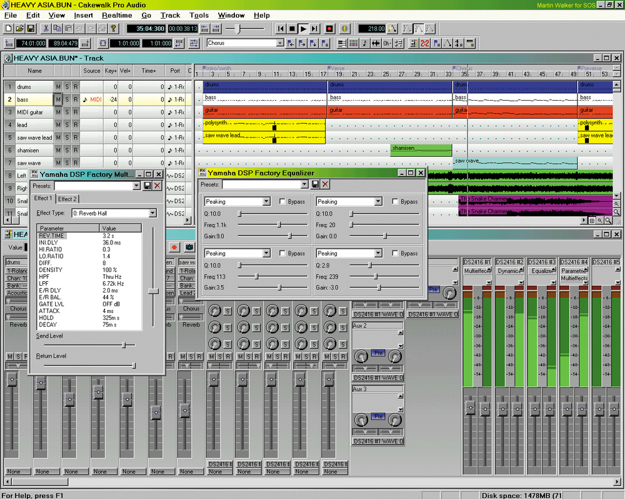
Task: Click the Presets input field in the Equalizer window
Action: click(x=262, y=184)
